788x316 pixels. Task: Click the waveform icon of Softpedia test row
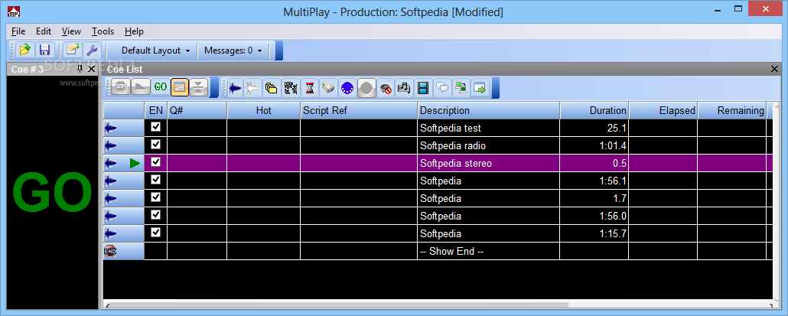(x=110, y=128)
